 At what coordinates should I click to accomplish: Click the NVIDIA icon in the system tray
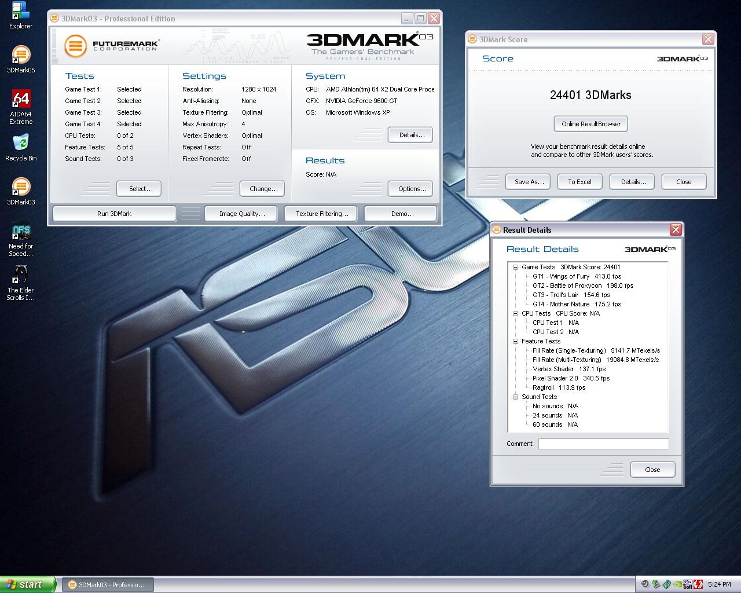(x=677, y=584)
